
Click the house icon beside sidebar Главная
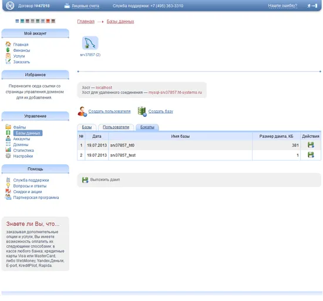tap(8, 44)
